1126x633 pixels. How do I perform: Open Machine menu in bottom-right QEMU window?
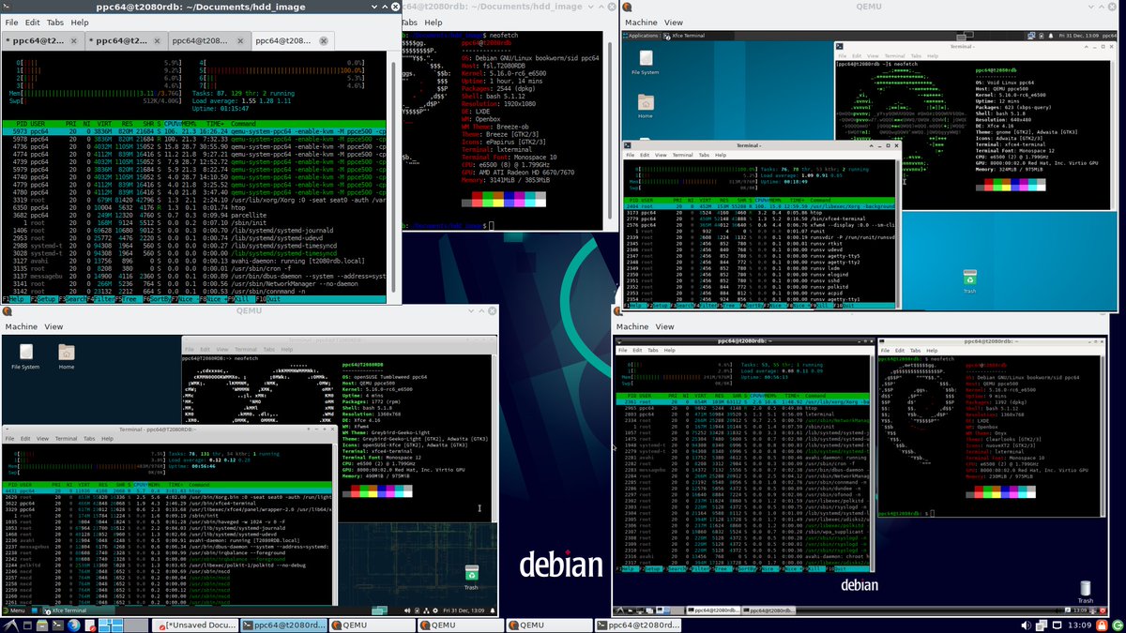[x=632, y=326]
